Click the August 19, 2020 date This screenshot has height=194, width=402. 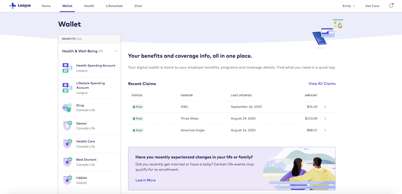point(243,119)
